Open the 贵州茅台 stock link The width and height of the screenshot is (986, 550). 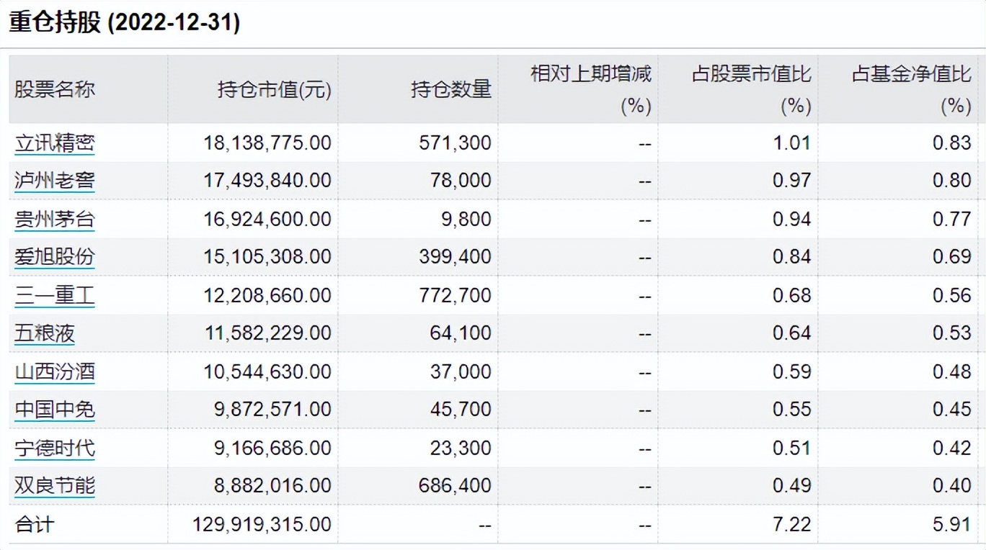tap(55, 218)
